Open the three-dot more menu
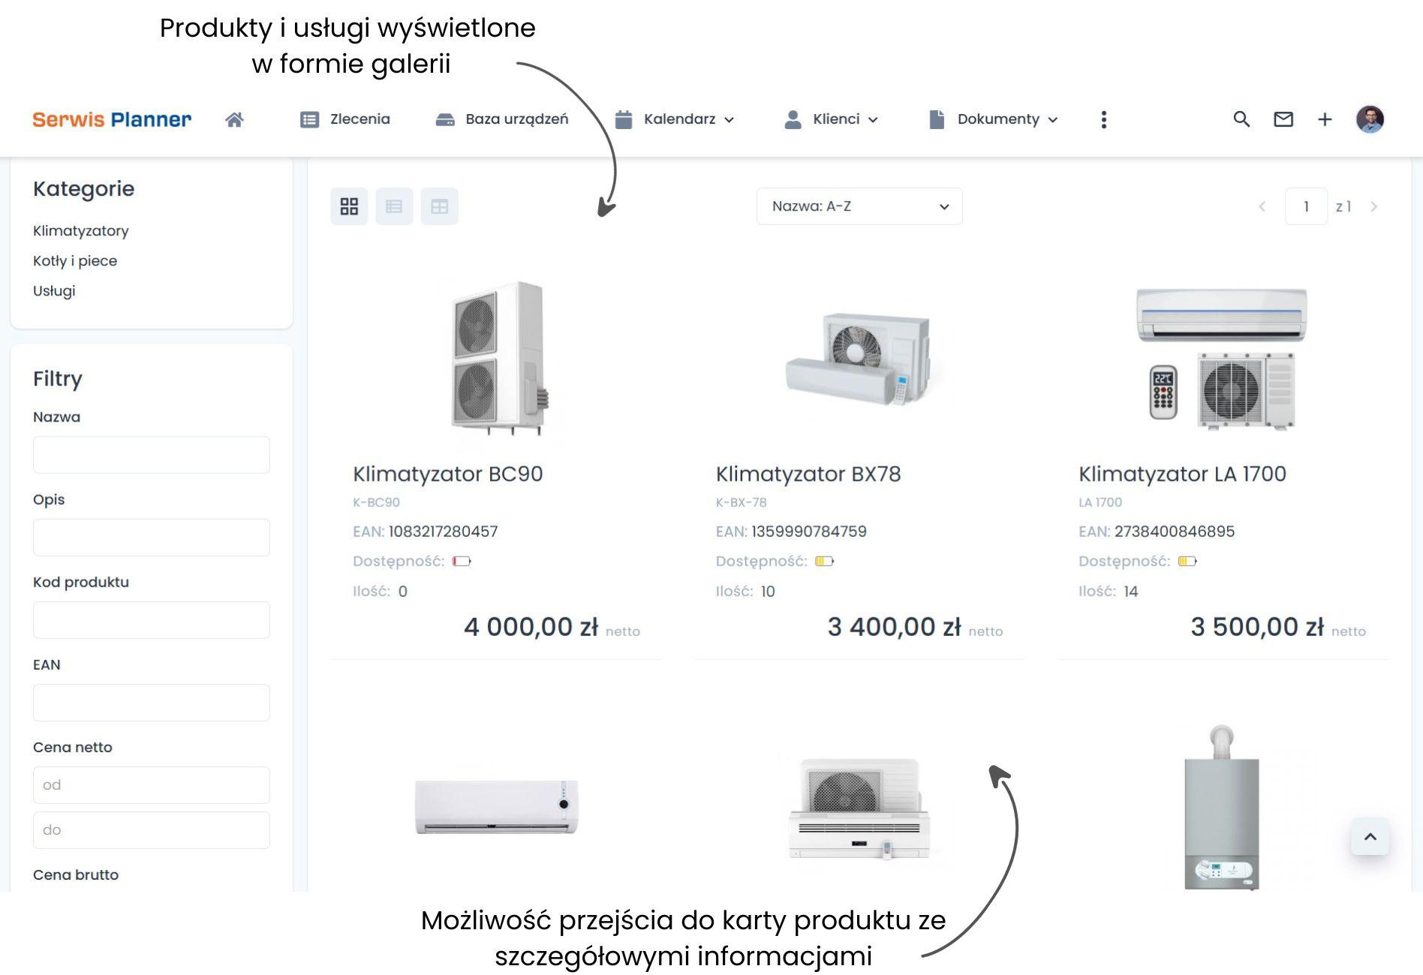The height and width of the screenshot is (975, 1423). [1103, 119]
